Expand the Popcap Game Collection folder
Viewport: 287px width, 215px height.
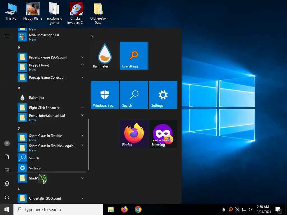(x=52, y=78)
